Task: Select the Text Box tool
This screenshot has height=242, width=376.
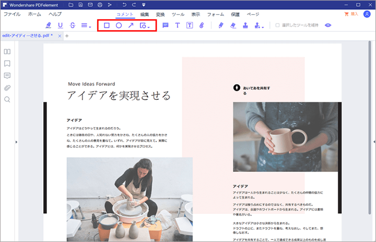Action: [x=190, y=25]
